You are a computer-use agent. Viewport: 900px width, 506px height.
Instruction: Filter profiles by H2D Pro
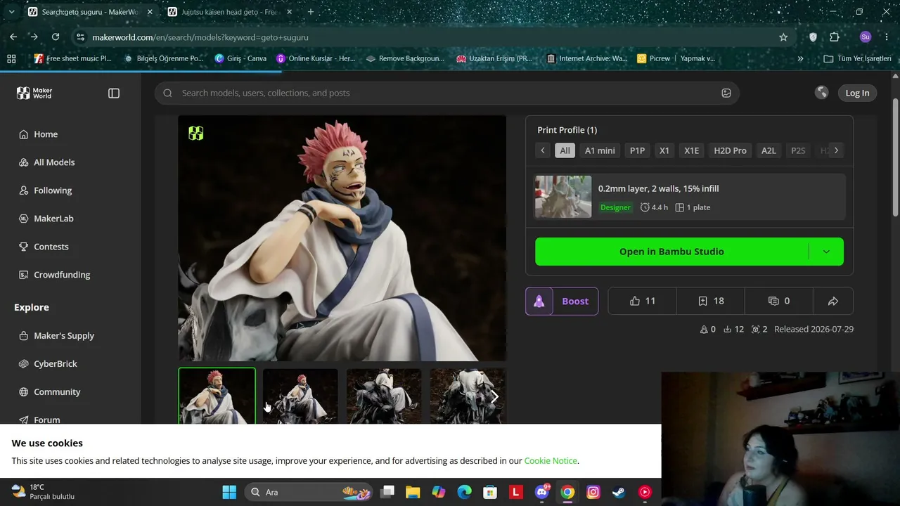point(730,150)
